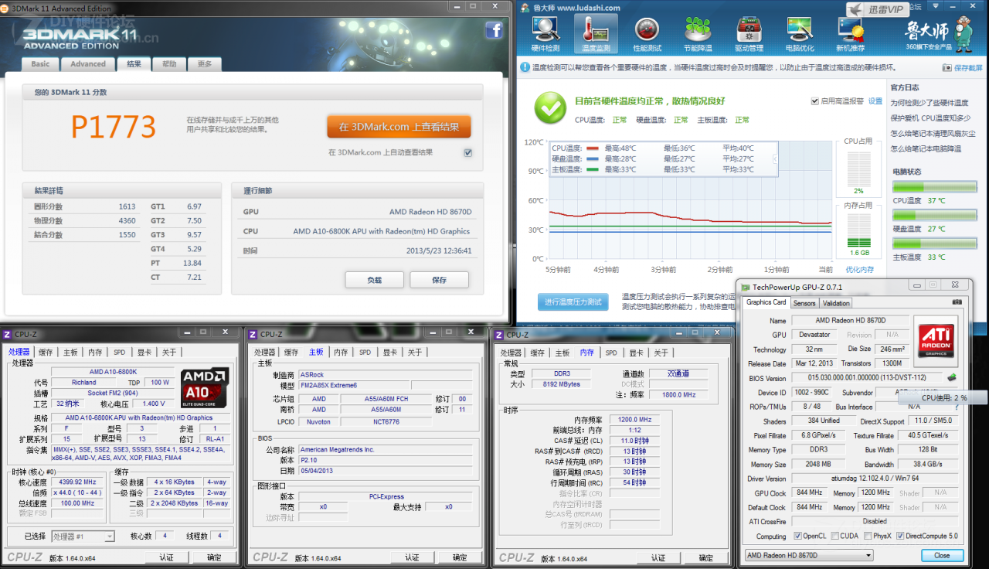Screen dimensions: 989x569
Task: Open 驱动管理 driver management icon
Action: (x=749, y=34)
